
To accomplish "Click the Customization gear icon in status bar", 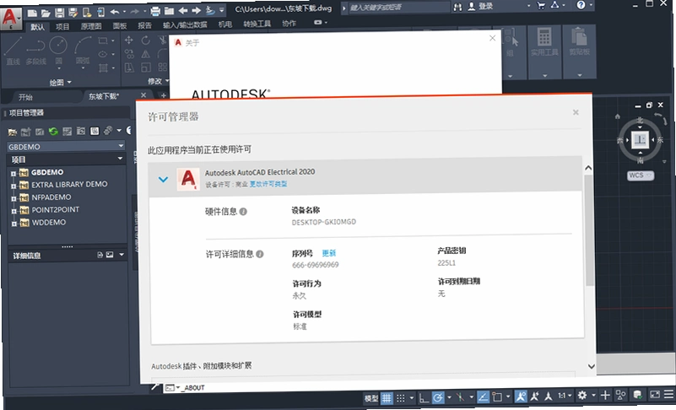I will point(582,395).
